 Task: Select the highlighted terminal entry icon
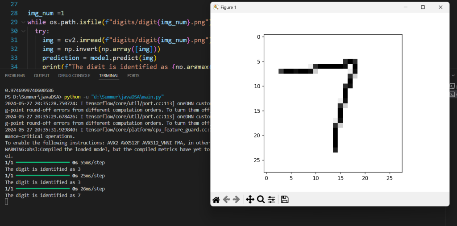point(453,95)
